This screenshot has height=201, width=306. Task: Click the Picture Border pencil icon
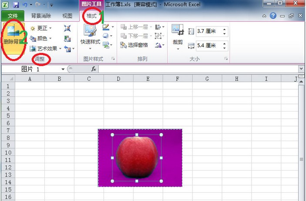[x=106, y=27]
